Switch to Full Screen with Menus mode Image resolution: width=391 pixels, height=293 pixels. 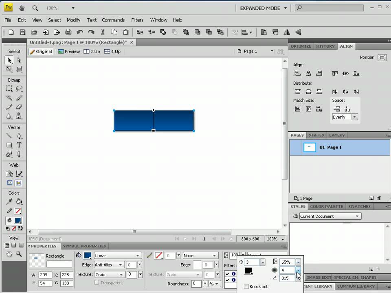click(14, 245)
